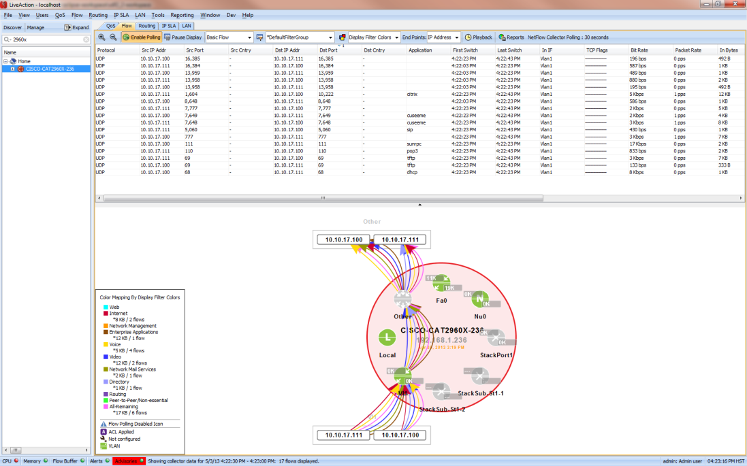Click the zoom out magnifier icon

[114, 37]
